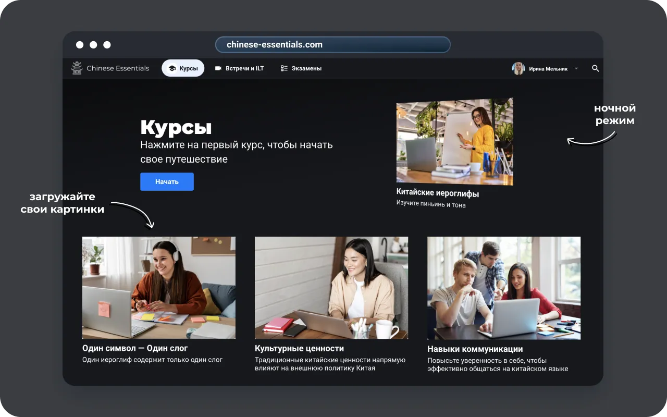The height and width of the screenshot is (417, 667).
Task: Open search via the magnifier icon
Action: (595, 68)
